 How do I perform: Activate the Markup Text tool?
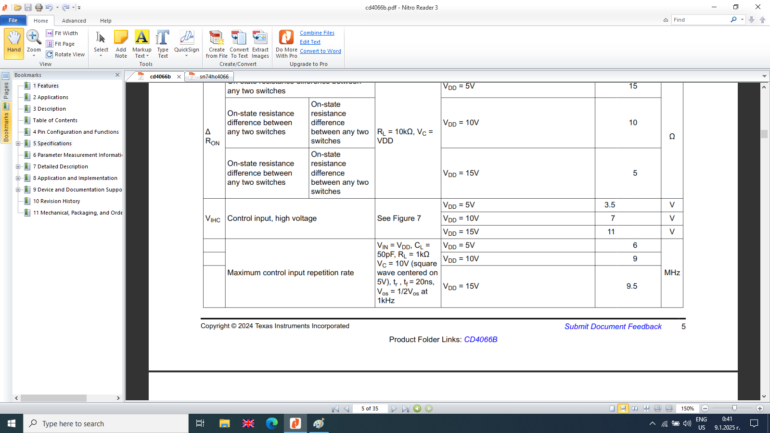141,43
